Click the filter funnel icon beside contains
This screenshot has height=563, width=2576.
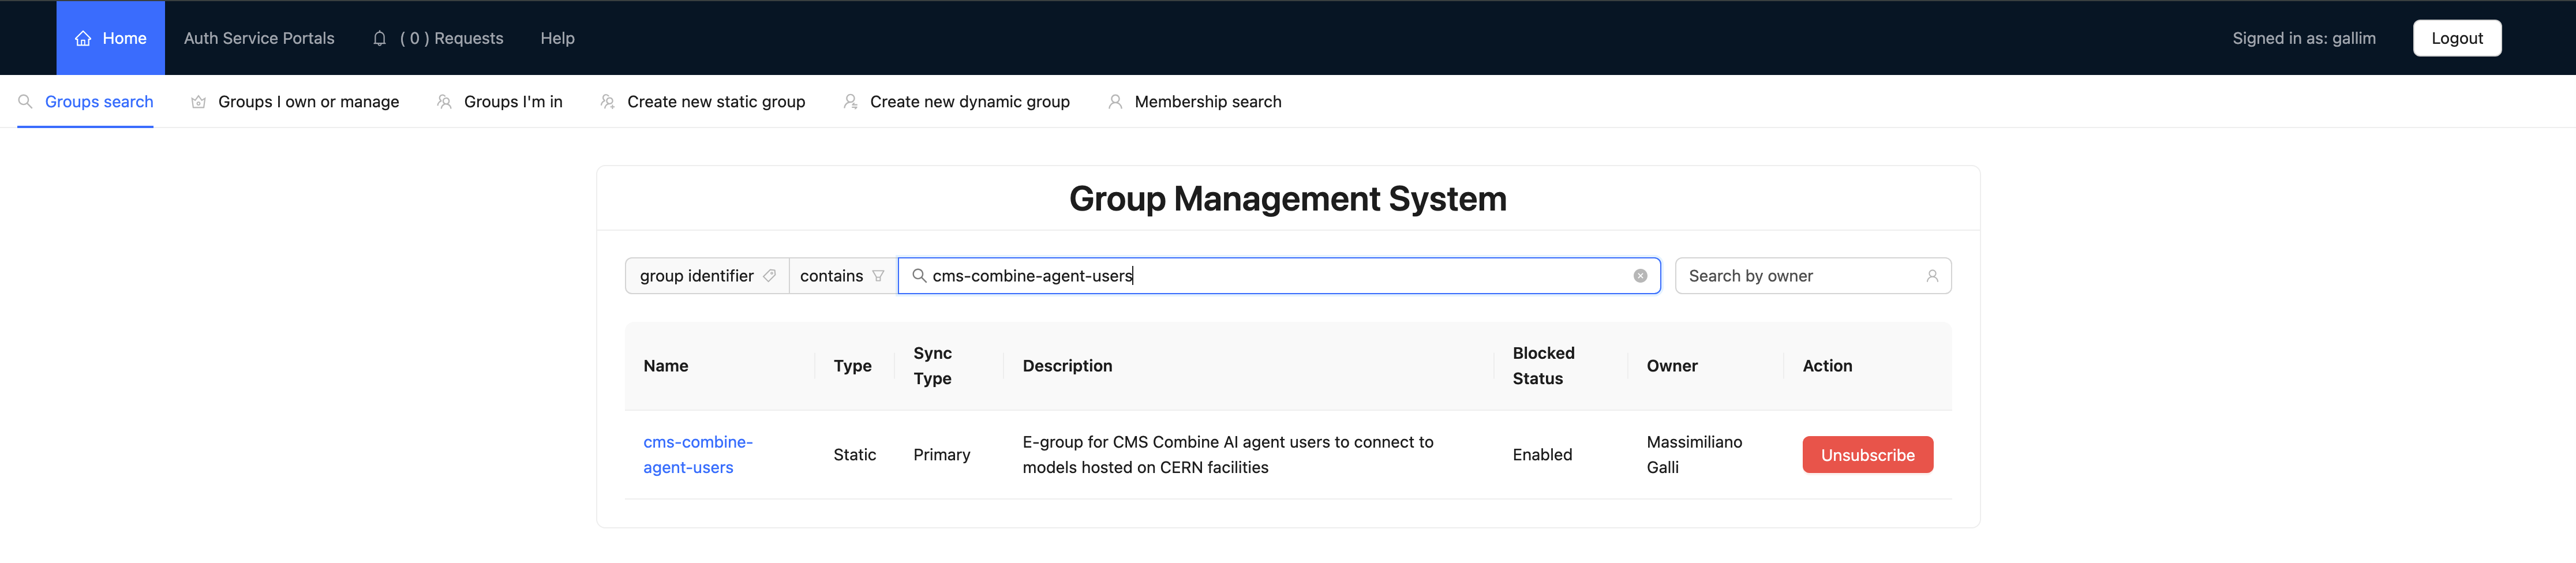(878, 276)
